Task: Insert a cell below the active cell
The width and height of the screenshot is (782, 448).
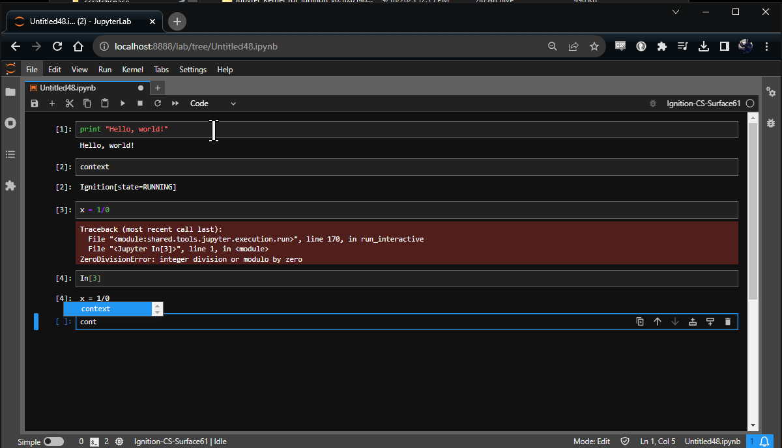Action: (x=710, y=322)
